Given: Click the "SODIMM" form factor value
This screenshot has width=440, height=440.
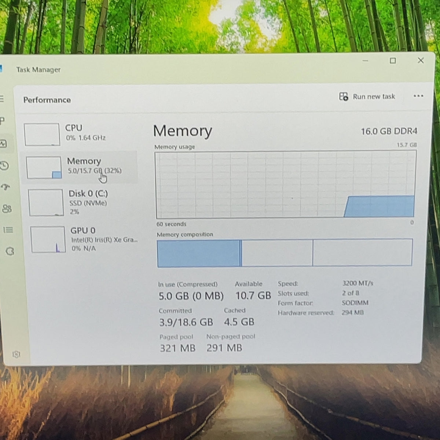Looking at the screenshot, I should tap(355, 303).
